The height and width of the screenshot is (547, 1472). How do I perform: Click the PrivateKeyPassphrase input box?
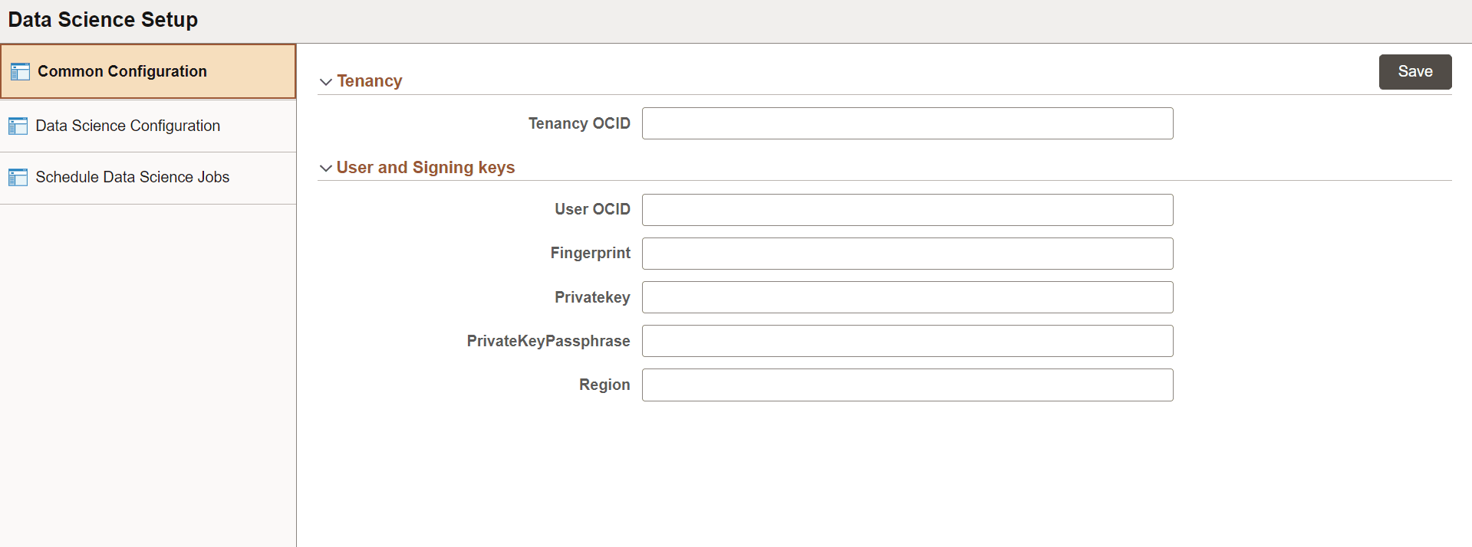(x=907, y=341)
